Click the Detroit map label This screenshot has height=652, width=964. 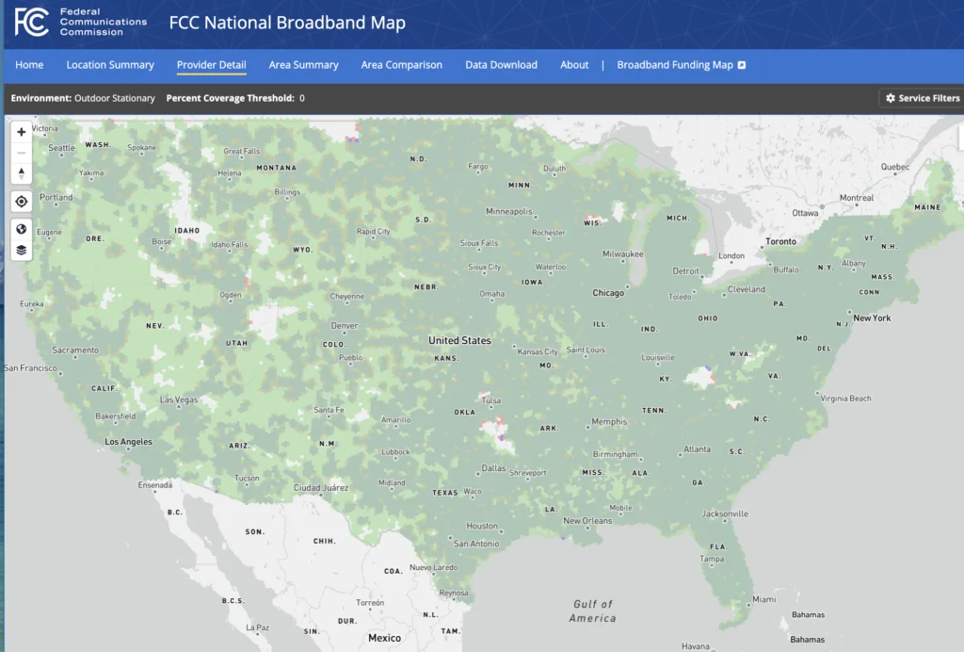click(x=685, y=270)
